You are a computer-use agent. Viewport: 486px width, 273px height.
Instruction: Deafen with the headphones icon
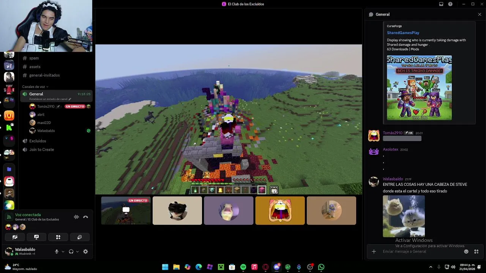tap(71, 251)
